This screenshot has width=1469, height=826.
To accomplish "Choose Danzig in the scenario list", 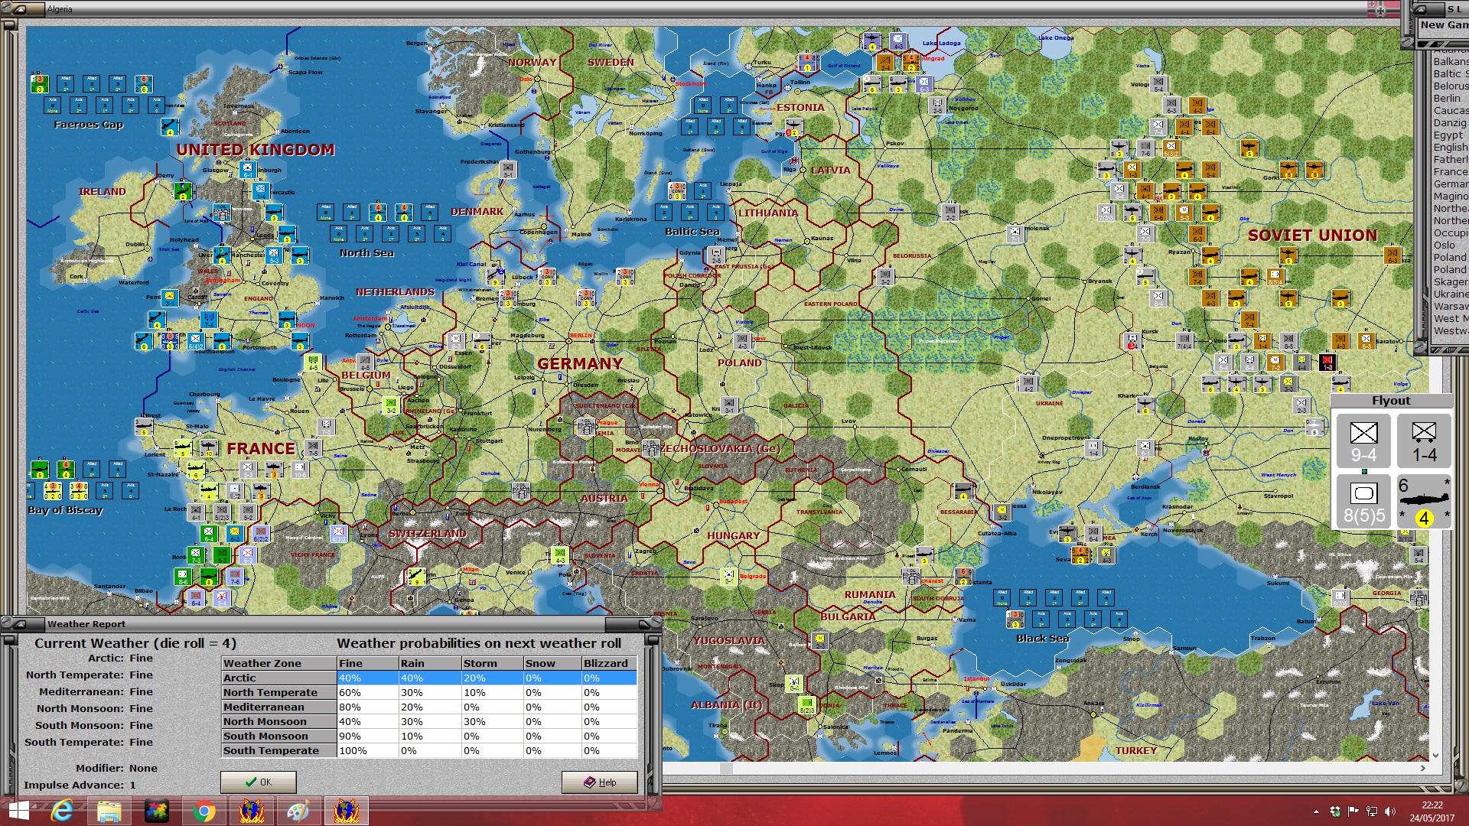I will (x=1450, y=122).
